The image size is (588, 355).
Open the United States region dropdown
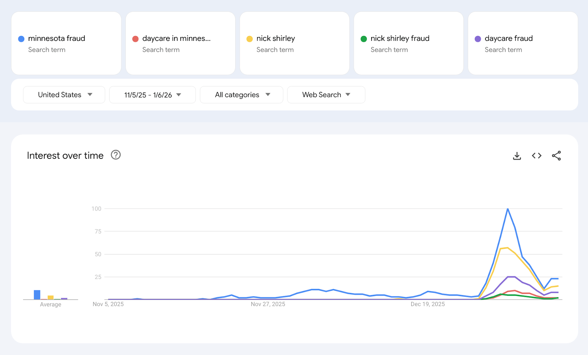(x=64, y=95)
